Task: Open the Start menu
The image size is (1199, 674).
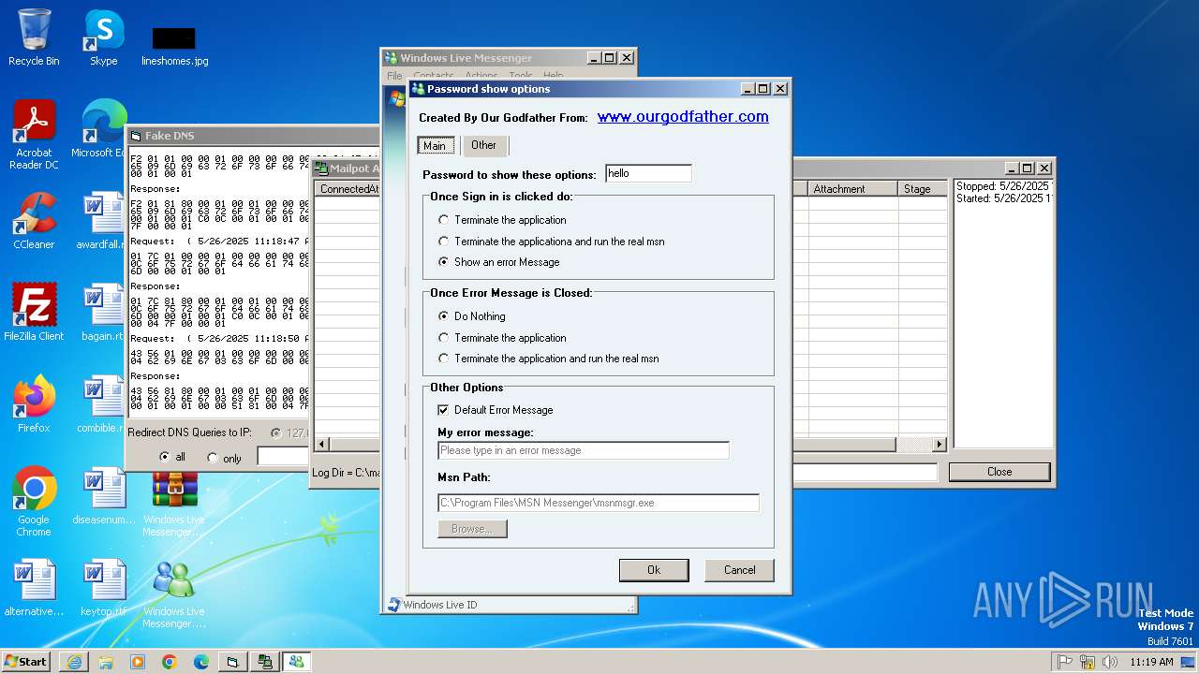Action: (26, 662)
